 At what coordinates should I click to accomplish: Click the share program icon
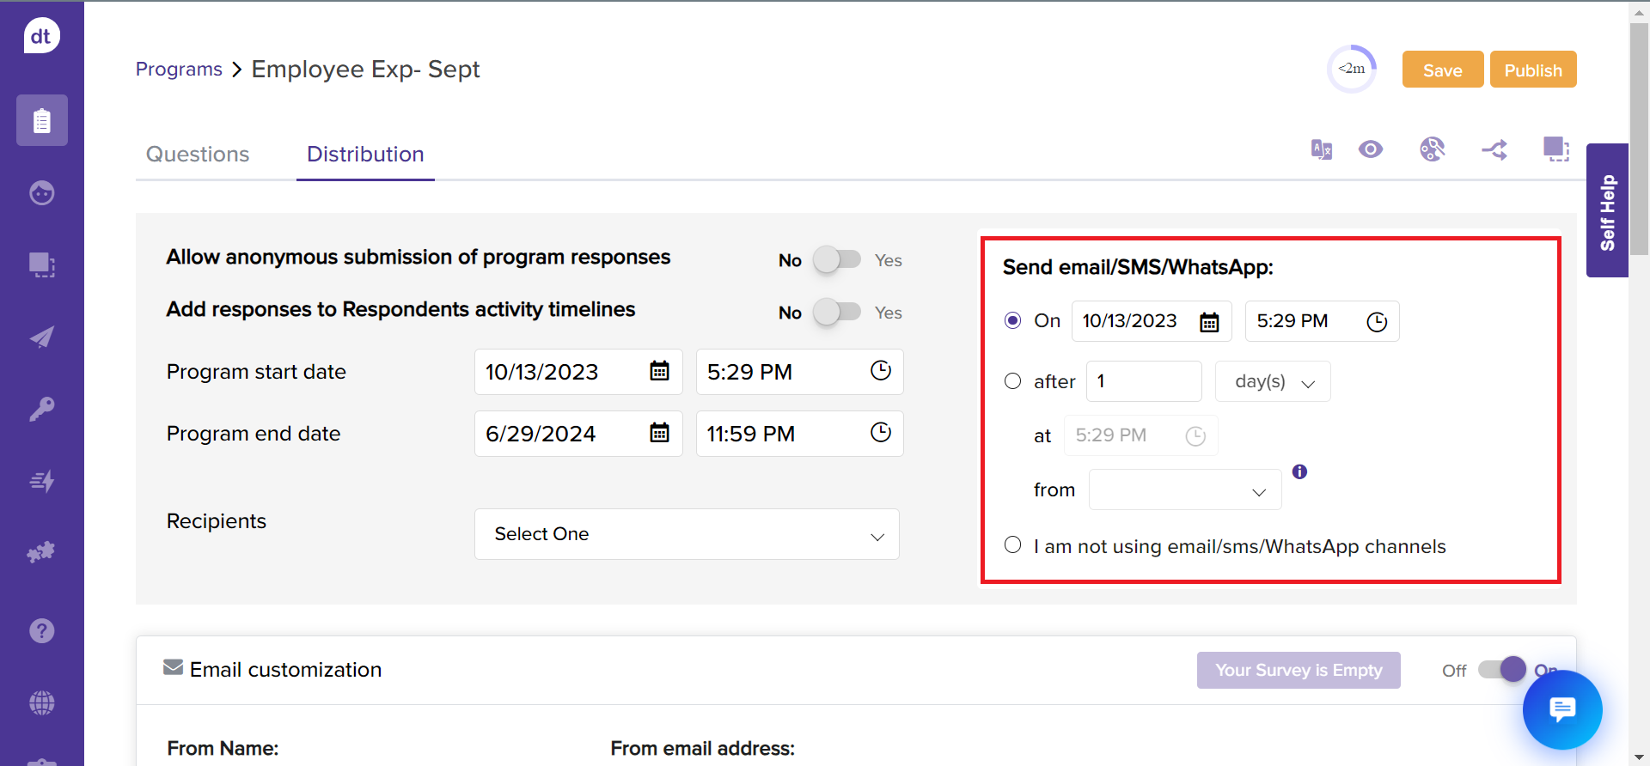click(x=1494, y=150)
